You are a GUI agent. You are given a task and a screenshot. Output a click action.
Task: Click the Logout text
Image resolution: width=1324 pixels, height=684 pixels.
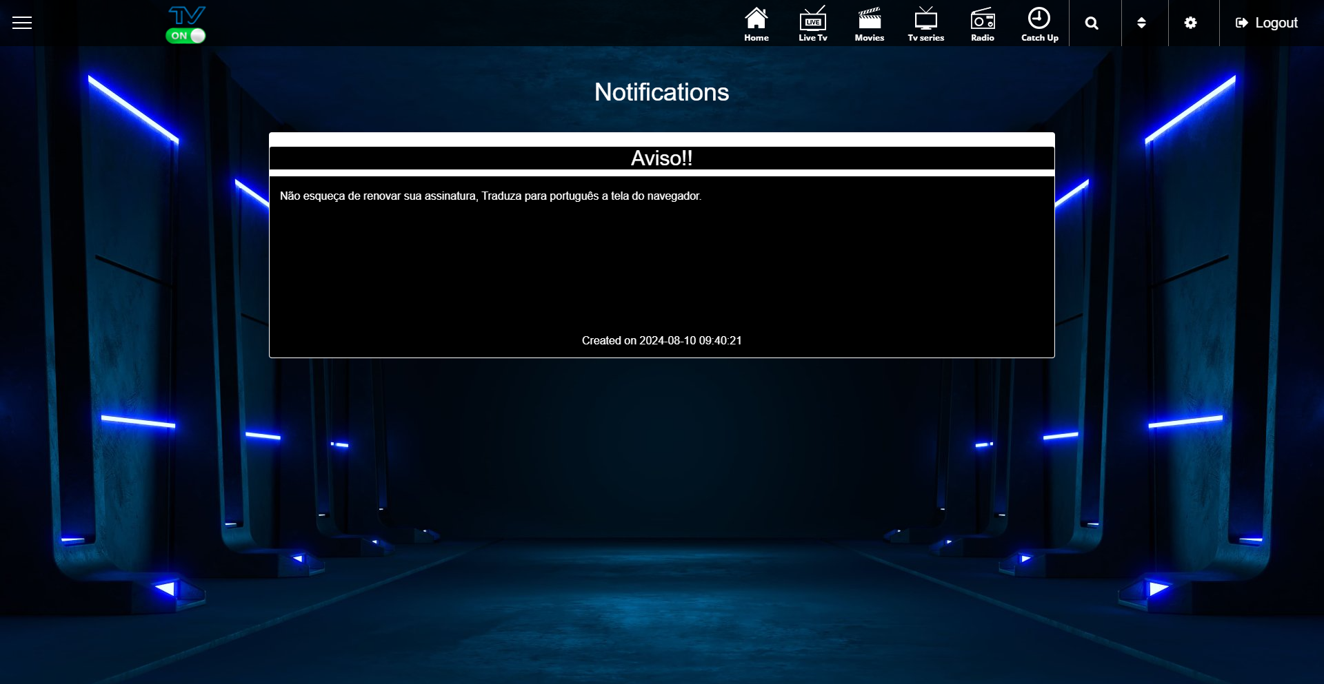pyautogui.click(x=1276, y=23)
